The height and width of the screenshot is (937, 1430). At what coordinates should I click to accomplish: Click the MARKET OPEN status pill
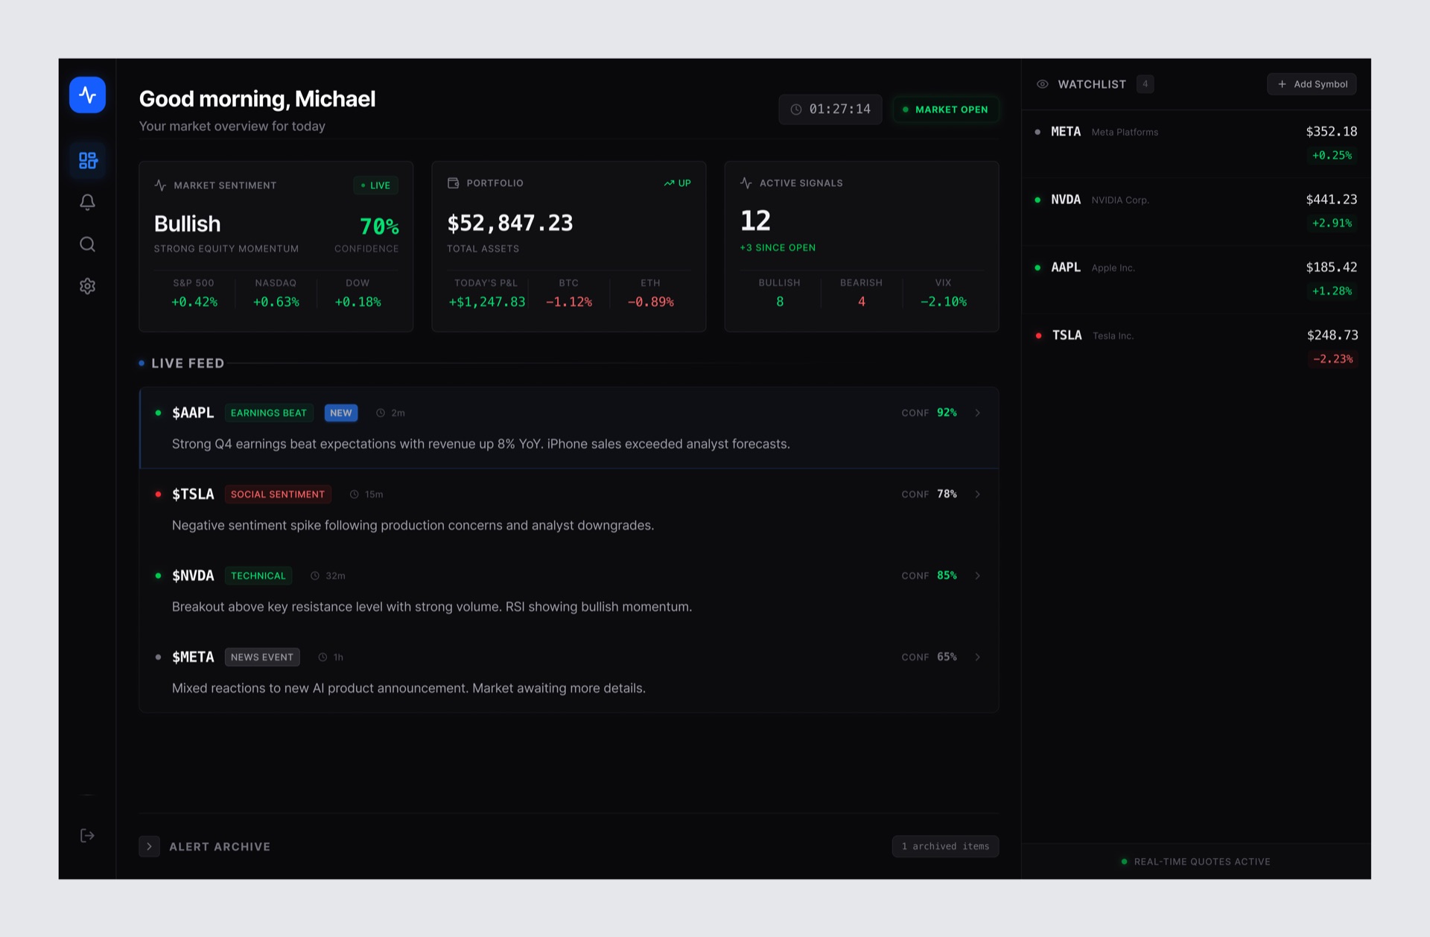pos(946,109)
